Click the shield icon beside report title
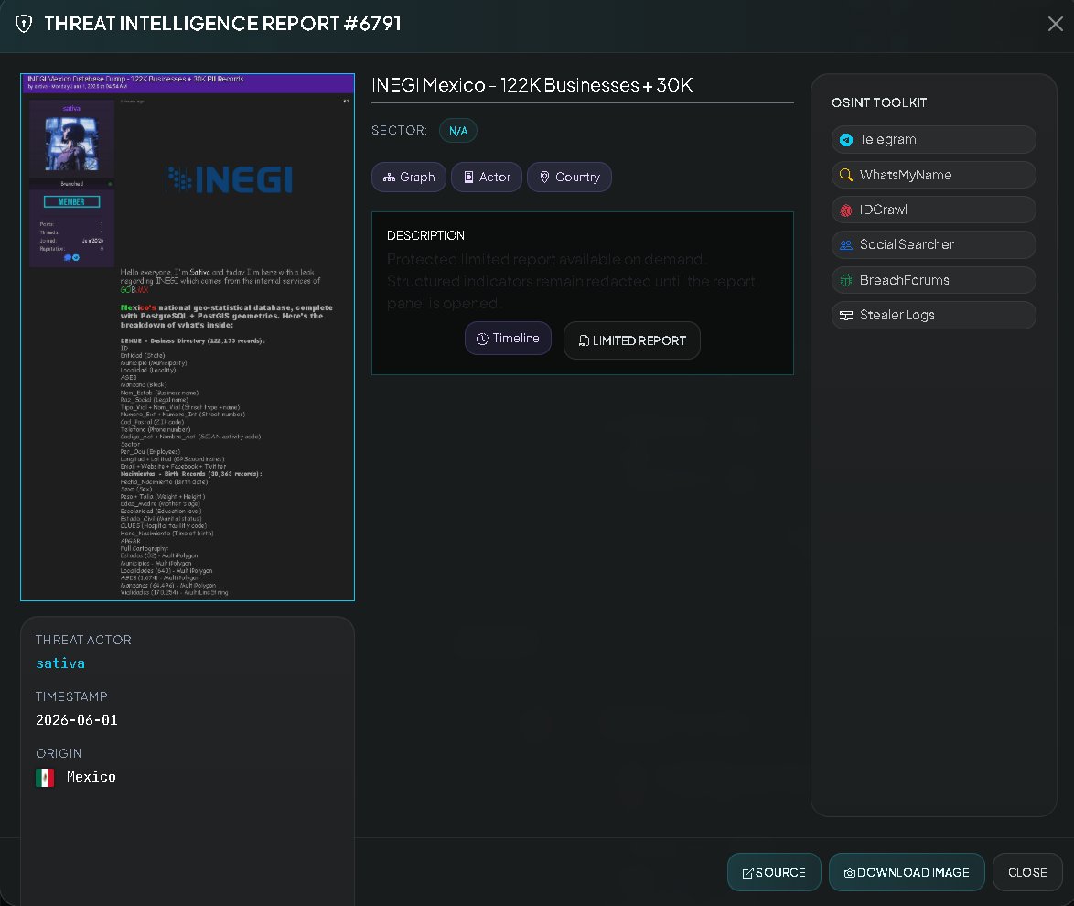The image size is (1074, 906). [24, 24]
